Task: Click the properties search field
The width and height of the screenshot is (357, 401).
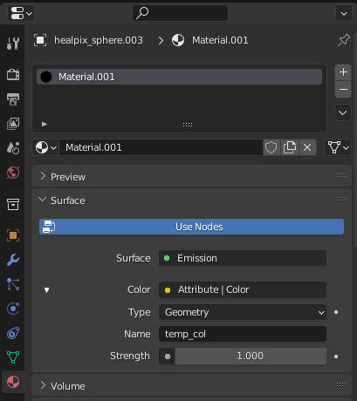Action: point(180,13)
